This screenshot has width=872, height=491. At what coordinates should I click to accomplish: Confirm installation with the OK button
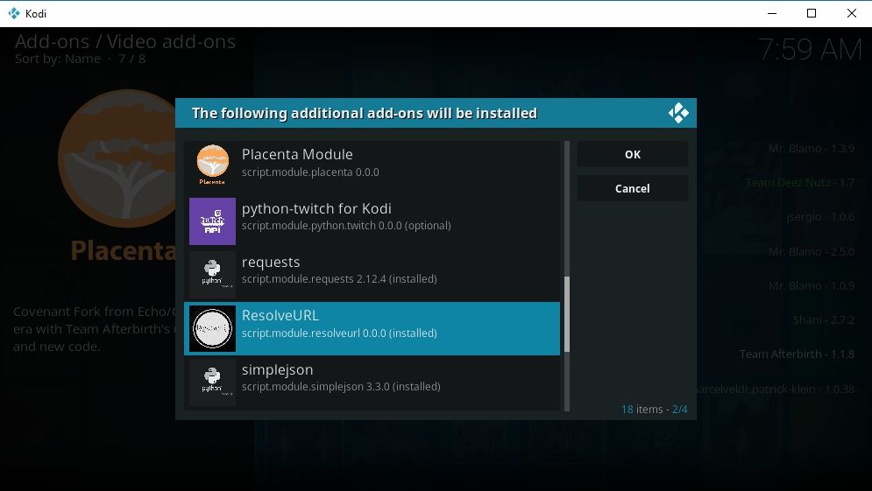633,154
